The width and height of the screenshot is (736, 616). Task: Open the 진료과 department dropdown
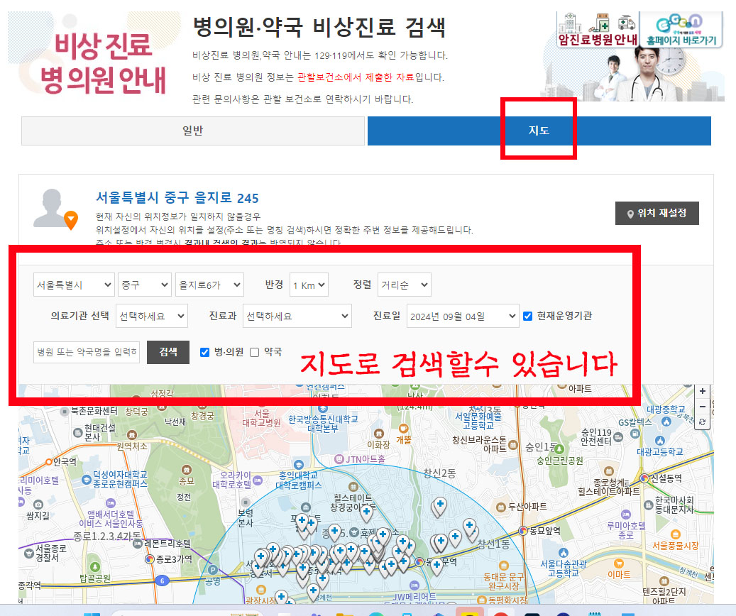click(297, 316)
